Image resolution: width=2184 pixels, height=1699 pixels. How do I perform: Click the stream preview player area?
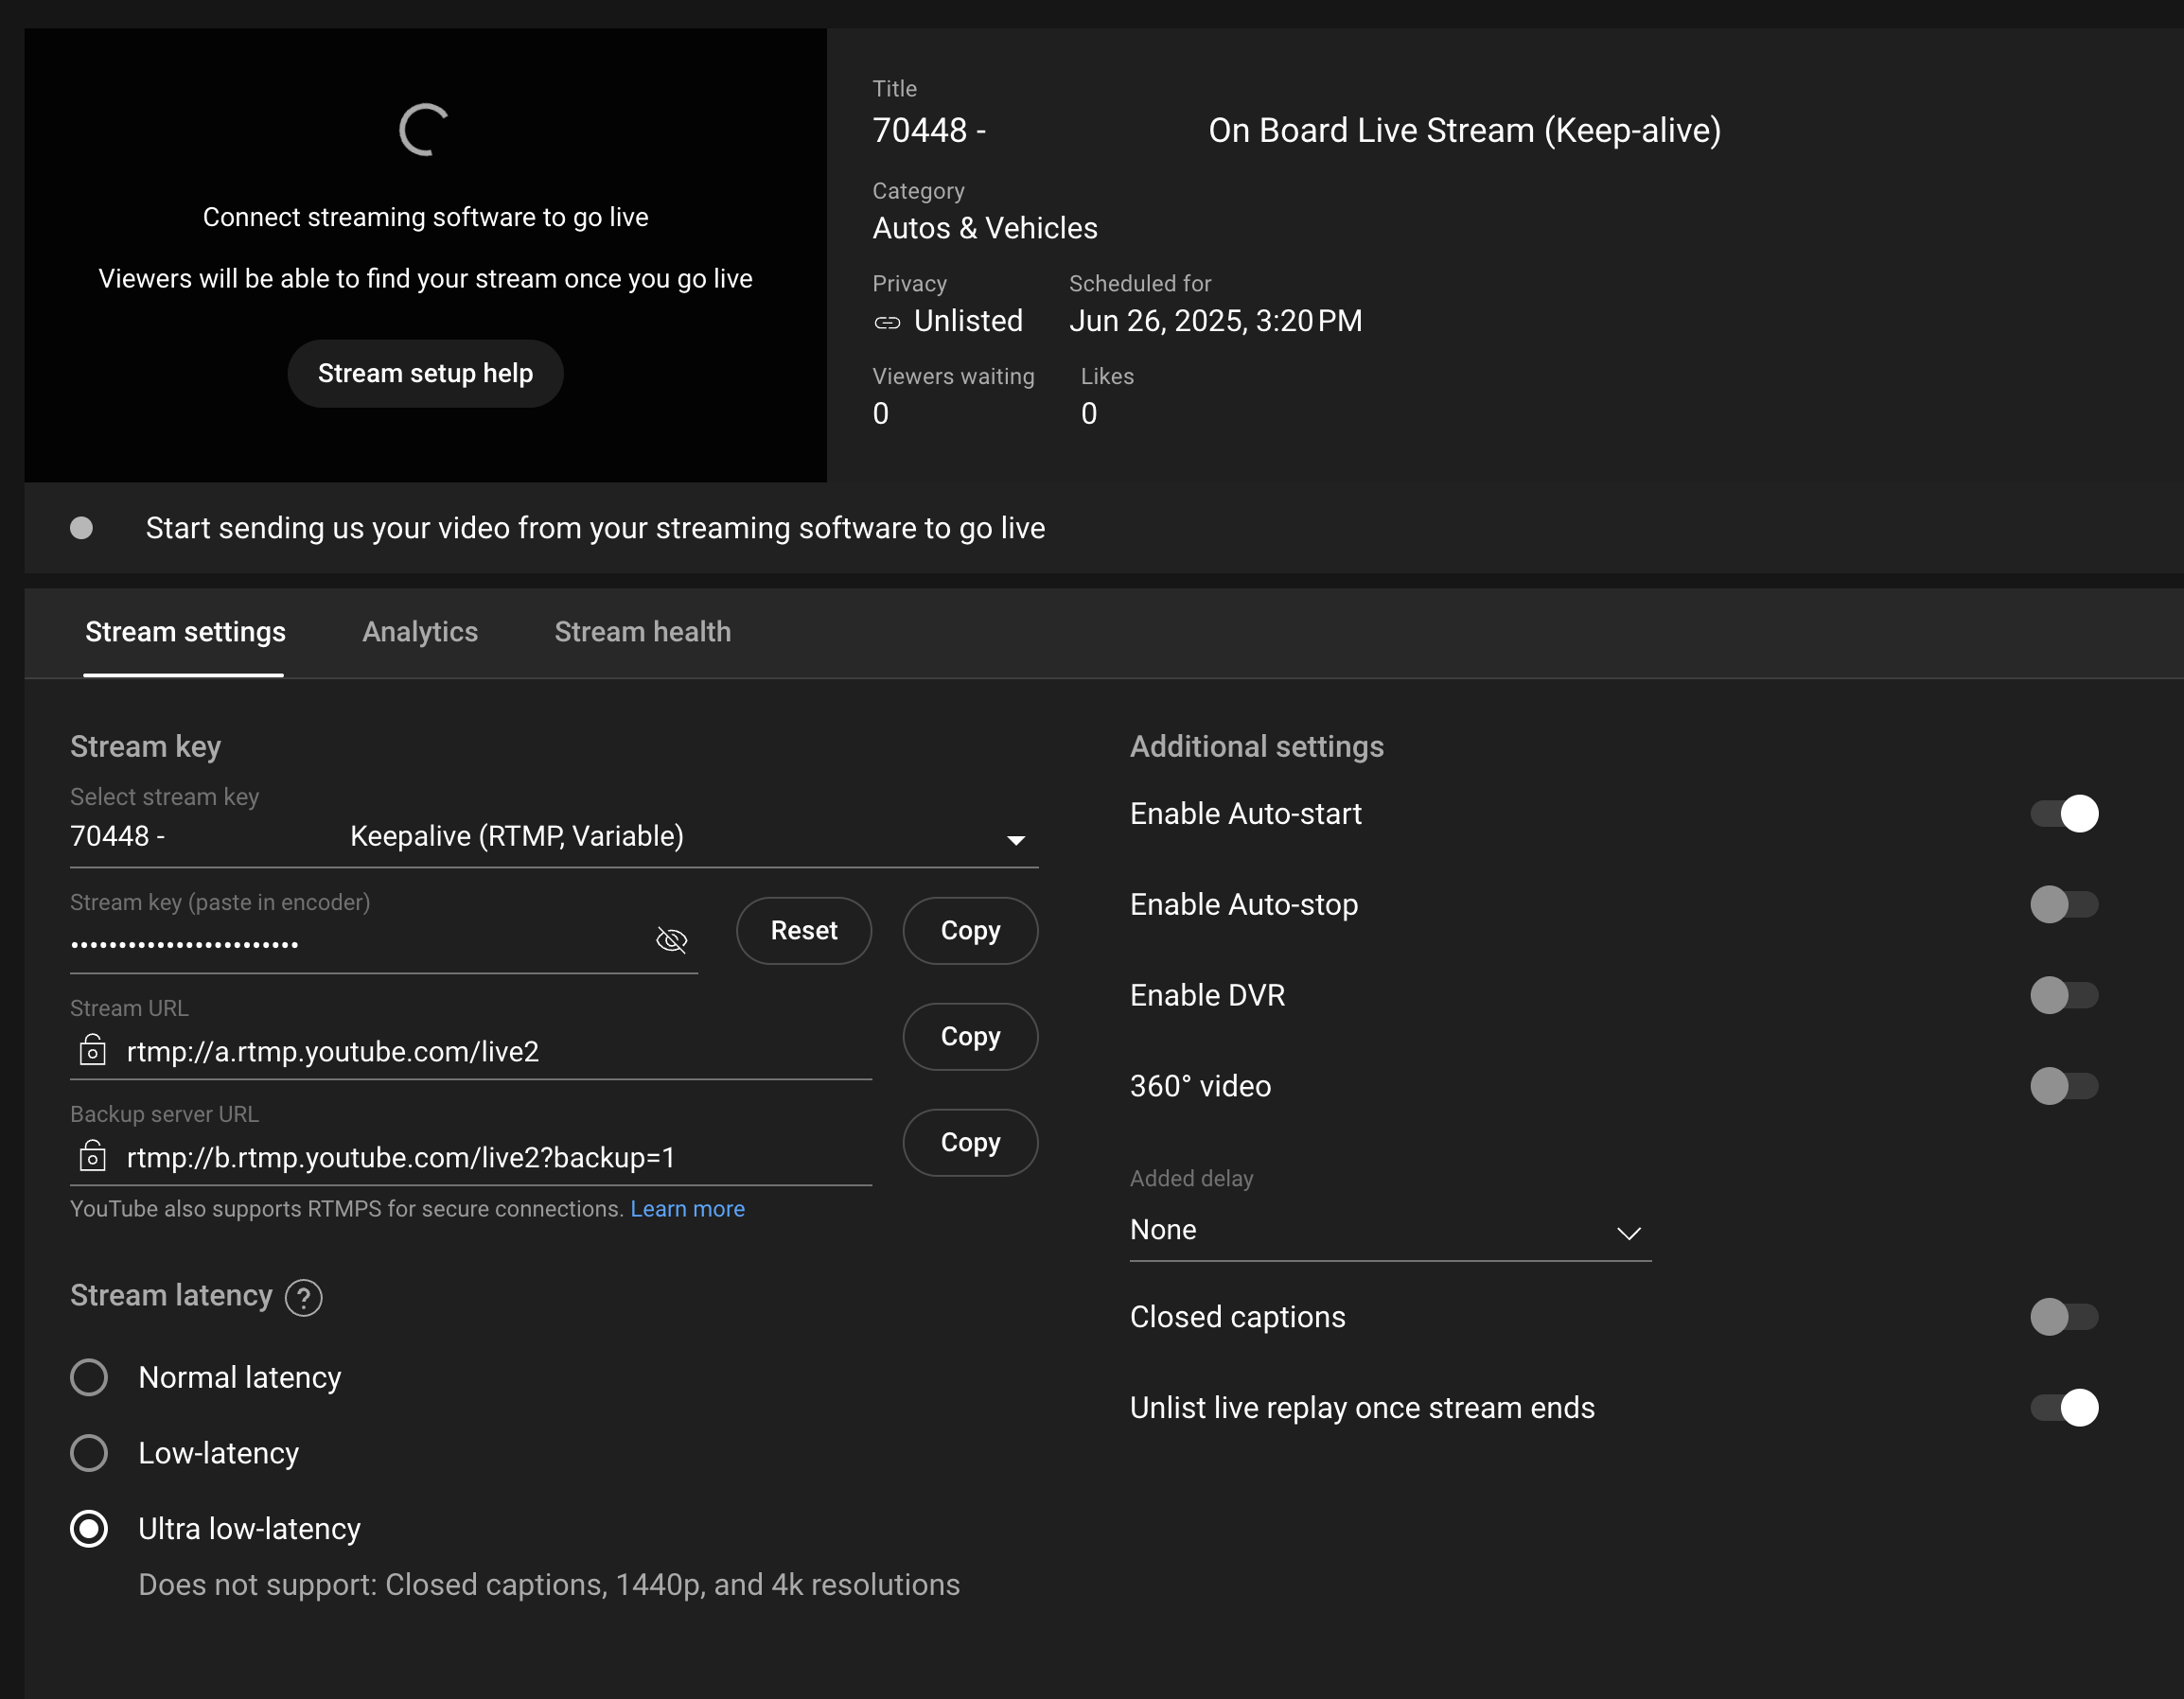coord(425,254)
